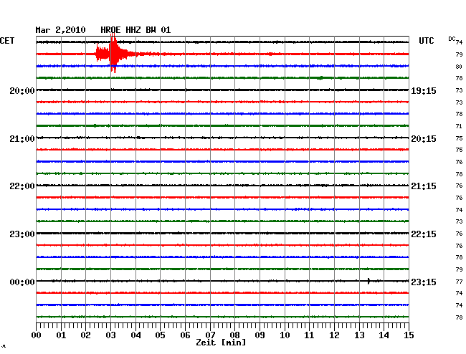The image size is (466, 354).
Task: Click the "20:00" CET time label
Action: coord(22,90)
